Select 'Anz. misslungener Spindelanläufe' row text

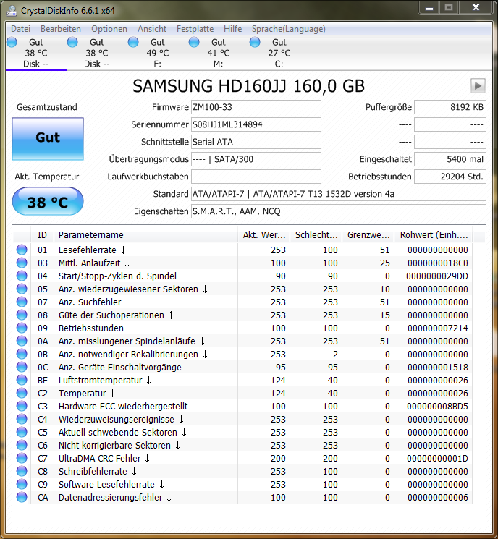coord(127,341)
